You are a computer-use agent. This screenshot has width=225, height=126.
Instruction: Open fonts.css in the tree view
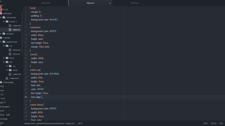pyautogui.click(x=17, y=50)
